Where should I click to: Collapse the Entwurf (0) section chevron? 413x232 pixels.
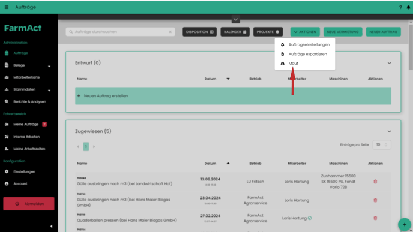(x=389, y=63)
